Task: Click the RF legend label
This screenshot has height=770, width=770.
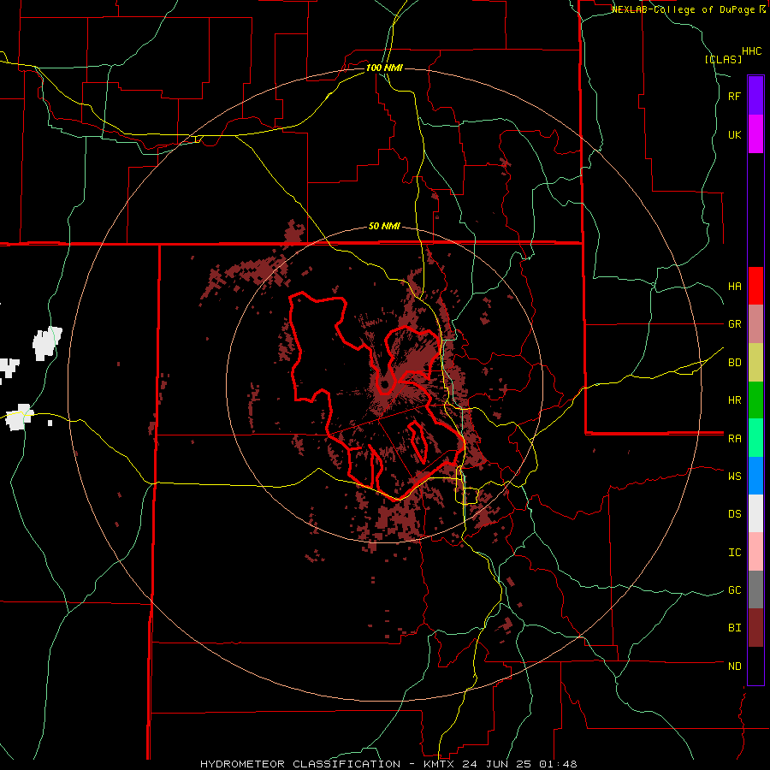Action: pos(734,96)
